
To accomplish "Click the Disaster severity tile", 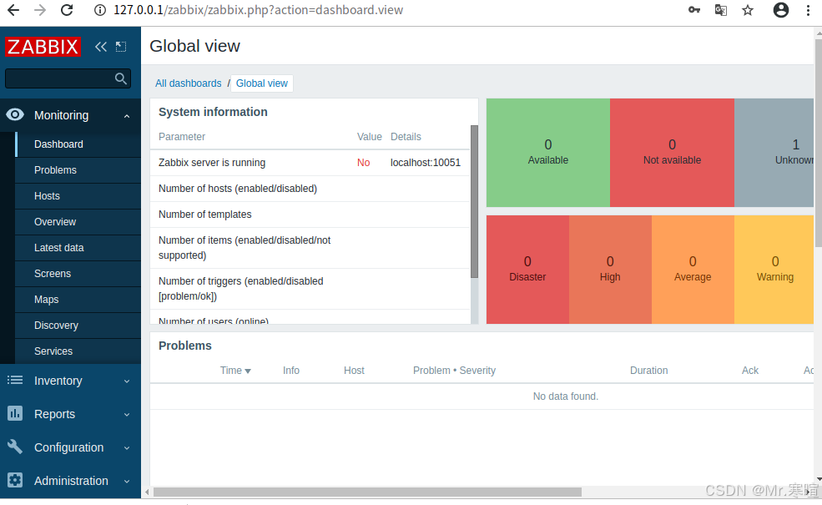I will [x=527, y=270].
